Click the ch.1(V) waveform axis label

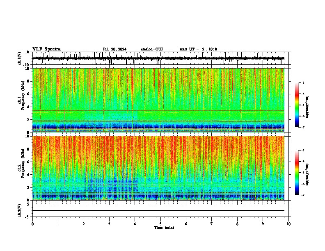point(20,58)
